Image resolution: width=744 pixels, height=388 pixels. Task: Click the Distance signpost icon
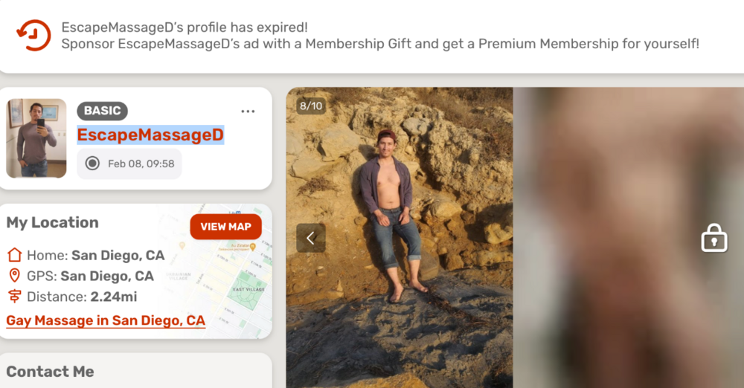pos(14,297)
